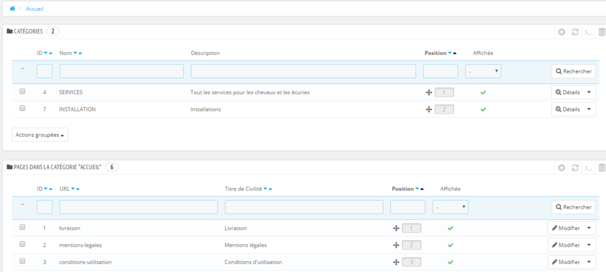Check the INSTALLATION category checkbox

[22, 108]
